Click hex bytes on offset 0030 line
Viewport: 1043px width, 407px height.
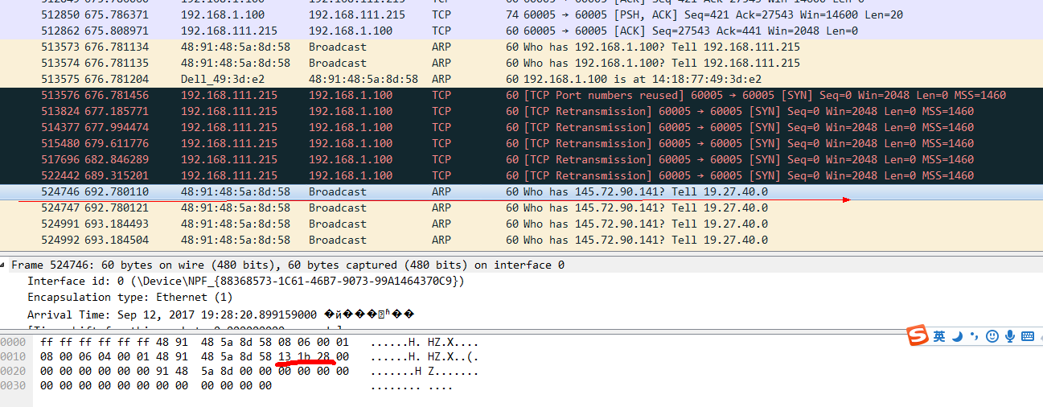[x=156, y=385]
